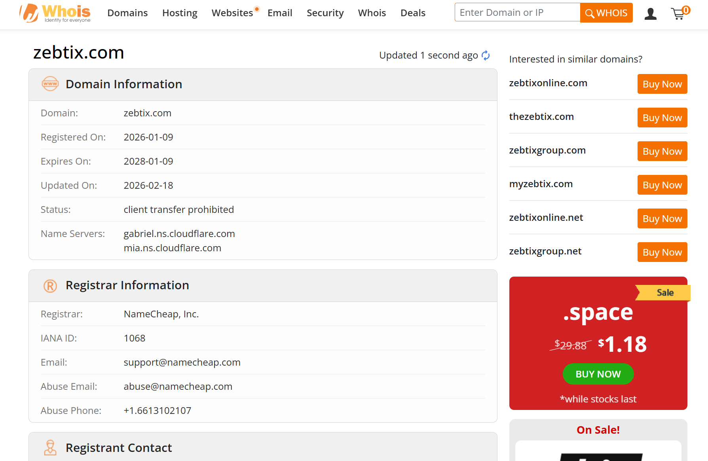Buy Now for zebtixgroup.net
Viewport: 708px width, 461px height.
click(x=662, y=252)
